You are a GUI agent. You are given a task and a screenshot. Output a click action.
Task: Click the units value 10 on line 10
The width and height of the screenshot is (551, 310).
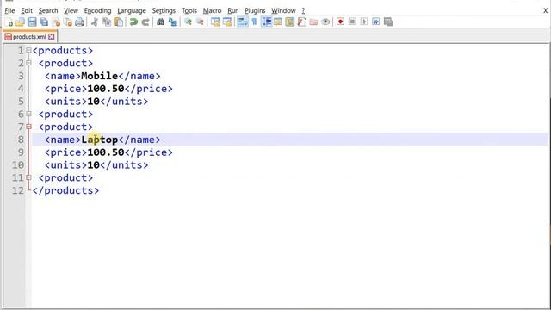tap(94, 164)
